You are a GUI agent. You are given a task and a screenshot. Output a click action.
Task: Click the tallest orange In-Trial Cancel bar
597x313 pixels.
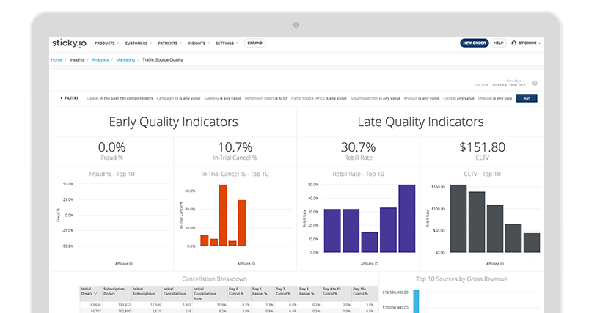(223, 215)
